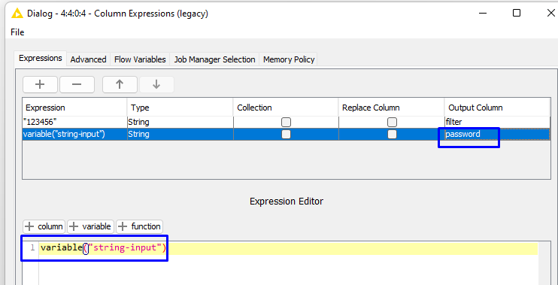Viewport: 558px width, 285px height.
Task: Click the String type cell in the filter row
Action: (180, 122)
